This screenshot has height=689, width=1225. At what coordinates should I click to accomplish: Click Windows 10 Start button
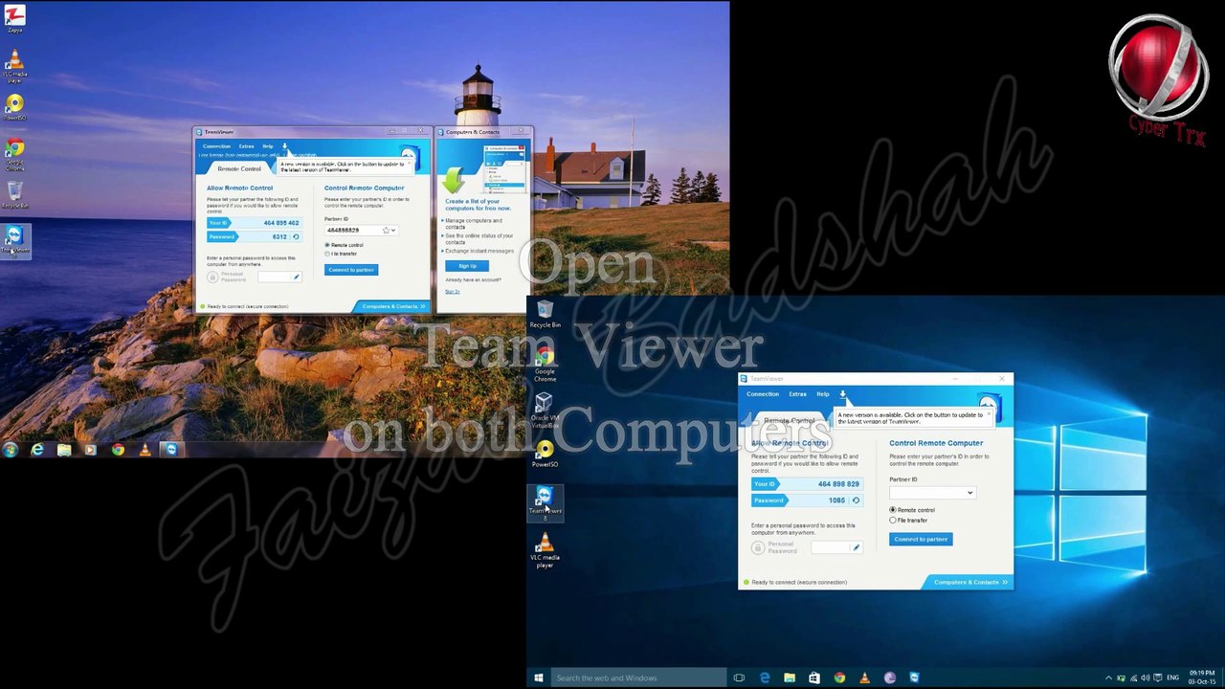[x=539, y=678]
